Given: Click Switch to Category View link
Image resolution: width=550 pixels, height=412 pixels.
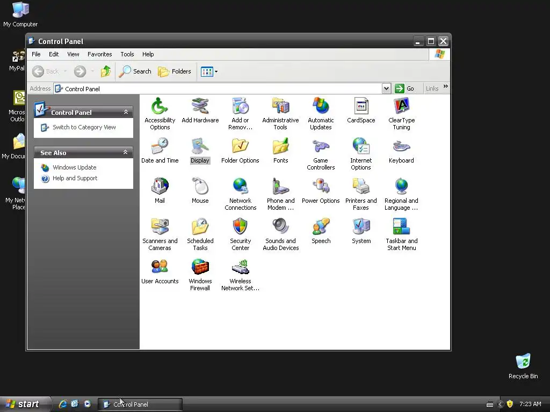Looking at the screenshot, I should click(x=84, y=127).
